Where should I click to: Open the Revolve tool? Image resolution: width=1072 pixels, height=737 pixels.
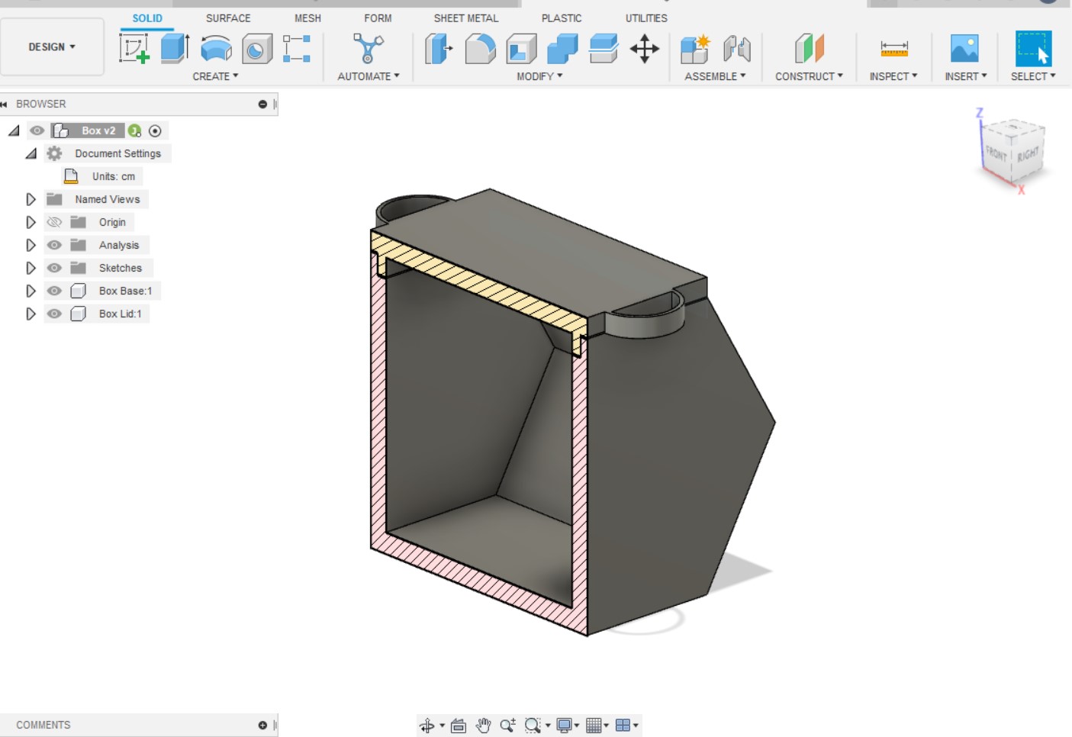(x=216, y=48)
